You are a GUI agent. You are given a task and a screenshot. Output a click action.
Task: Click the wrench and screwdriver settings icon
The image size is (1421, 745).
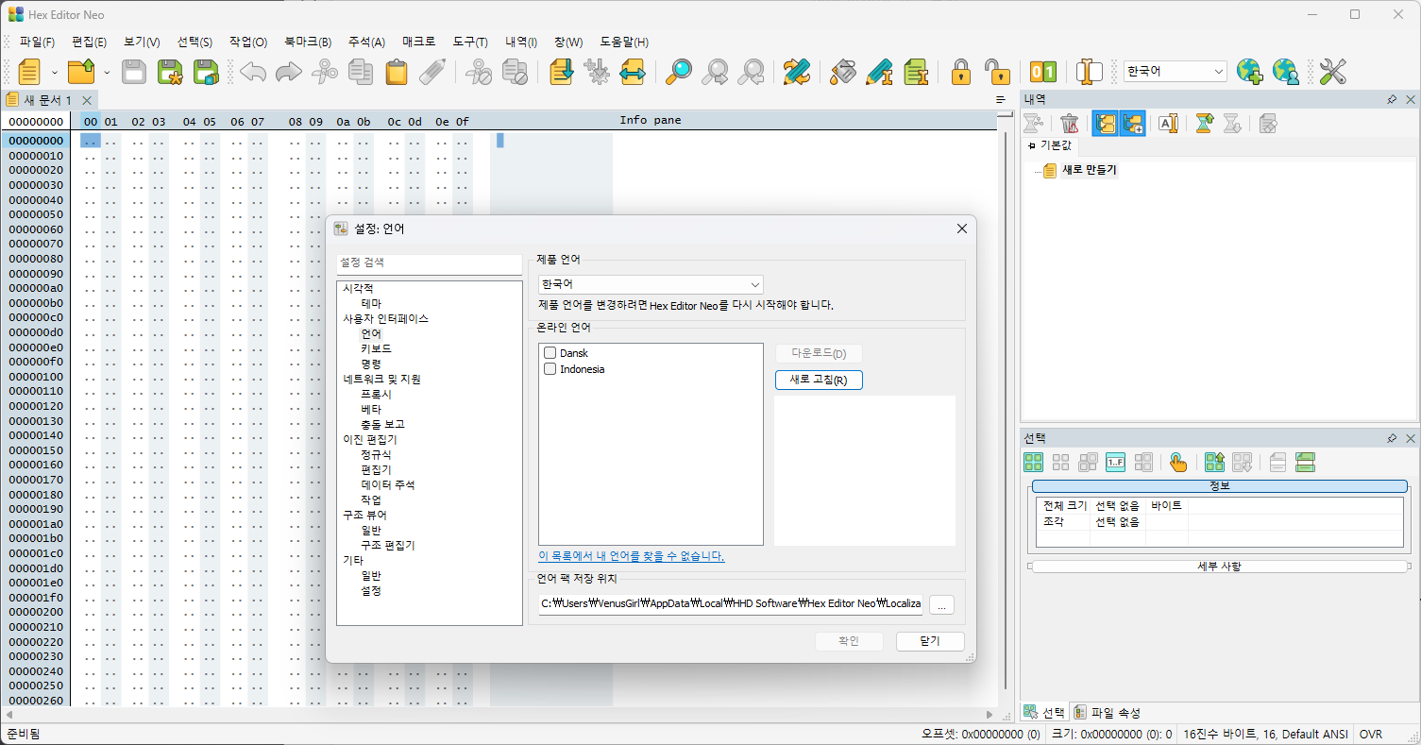pyautogui.click(x=1332, y=72)
